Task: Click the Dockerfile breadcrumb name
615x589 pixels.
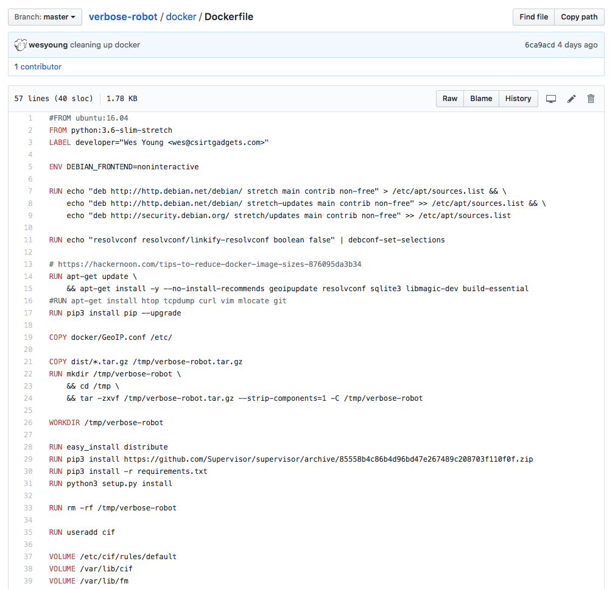Action: (229, 17)
